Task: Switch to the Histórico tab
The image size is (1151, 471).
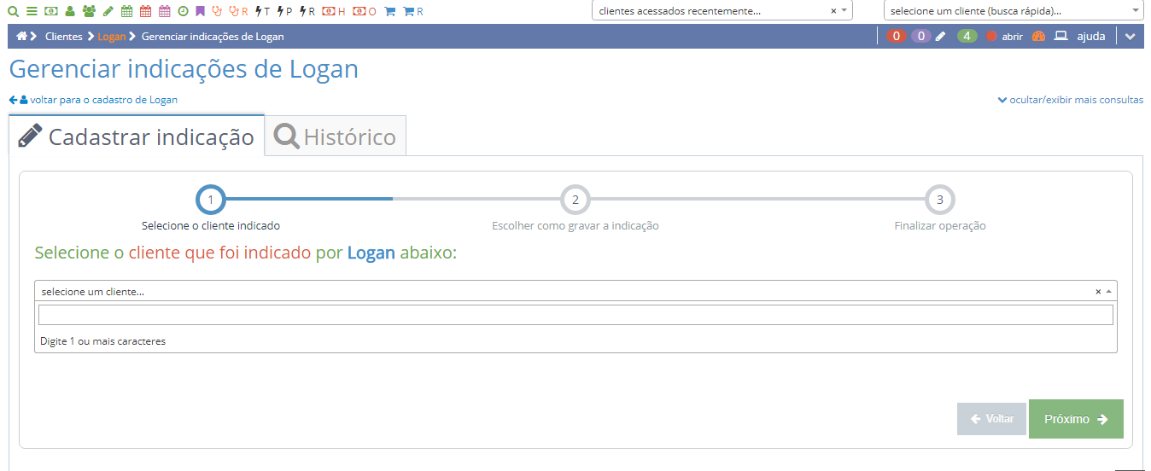Action: tap(336, 137)
